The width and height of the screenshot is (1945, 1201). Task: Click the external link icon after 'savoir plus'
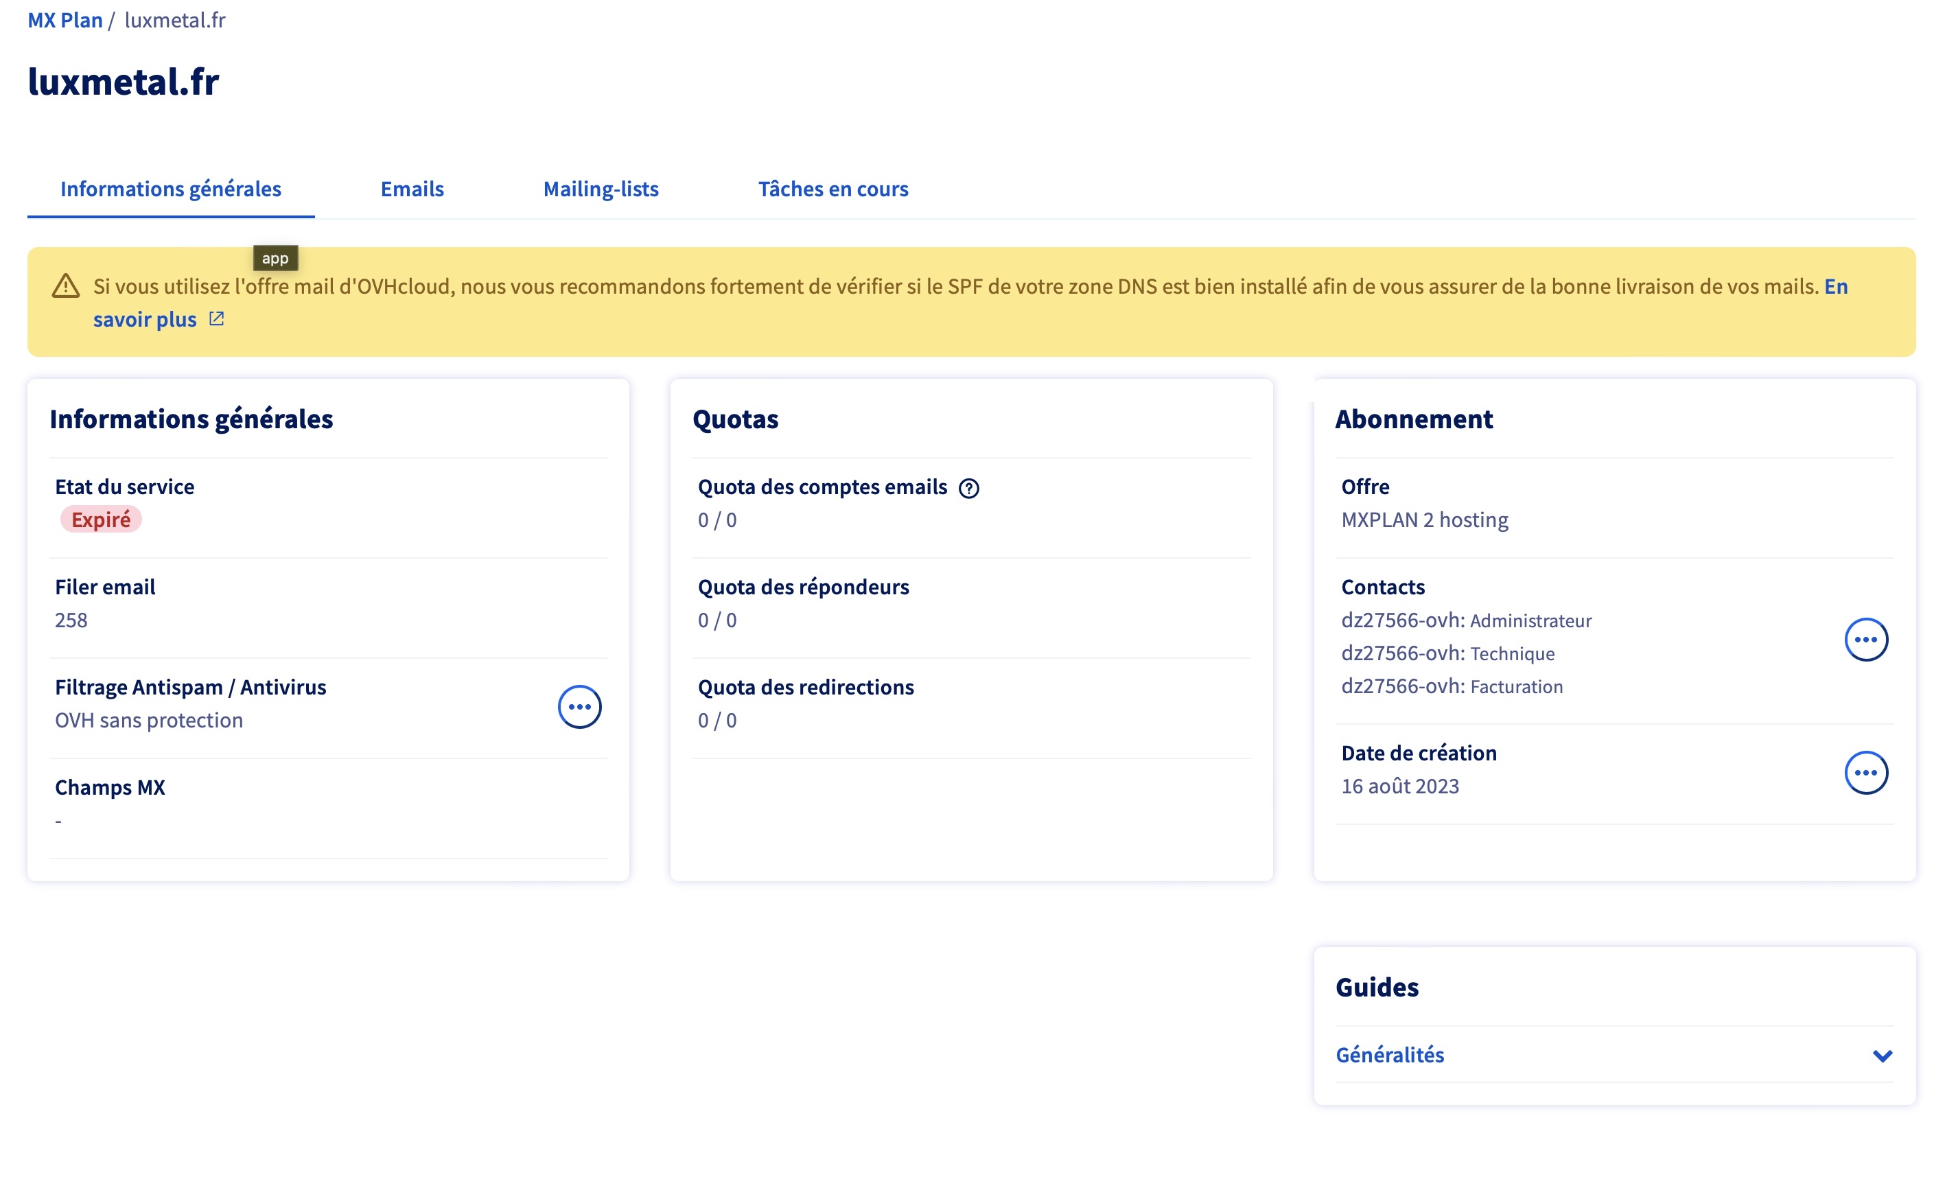tap(216, 318)
